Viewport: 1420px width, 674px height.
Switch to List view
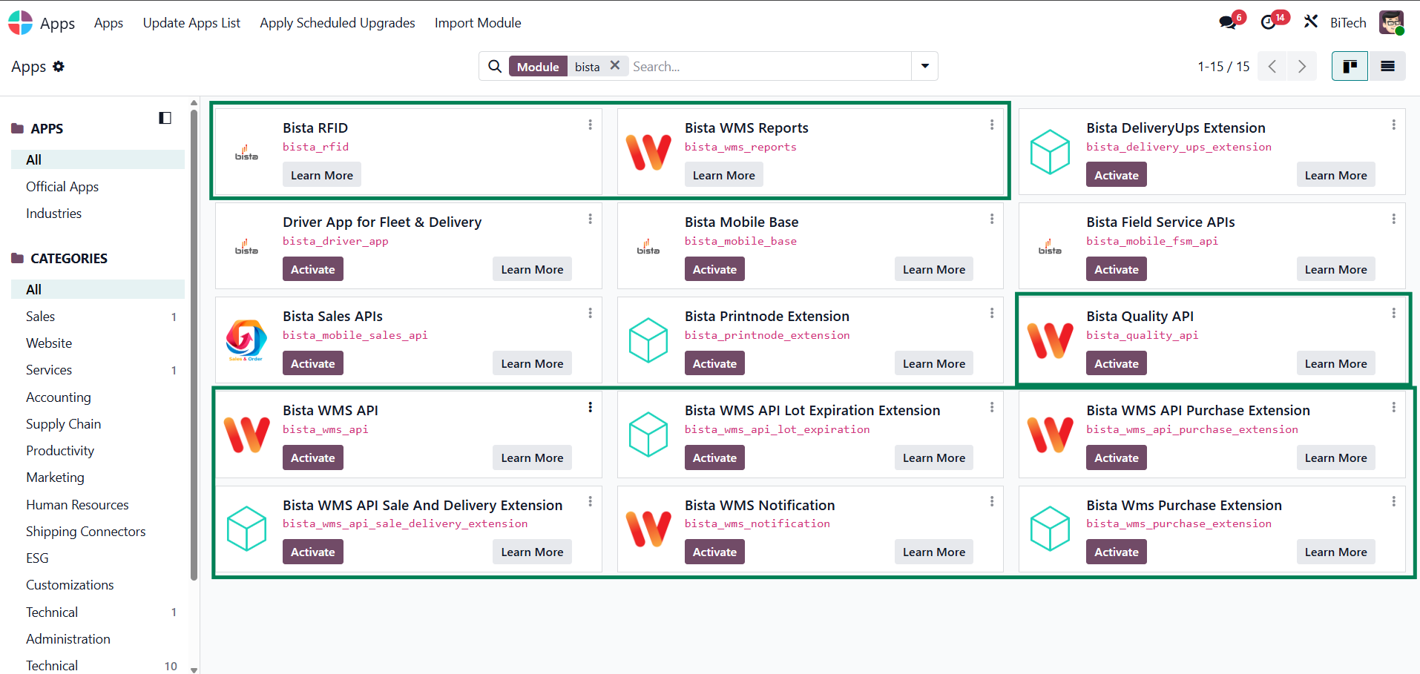(1387, 66)
